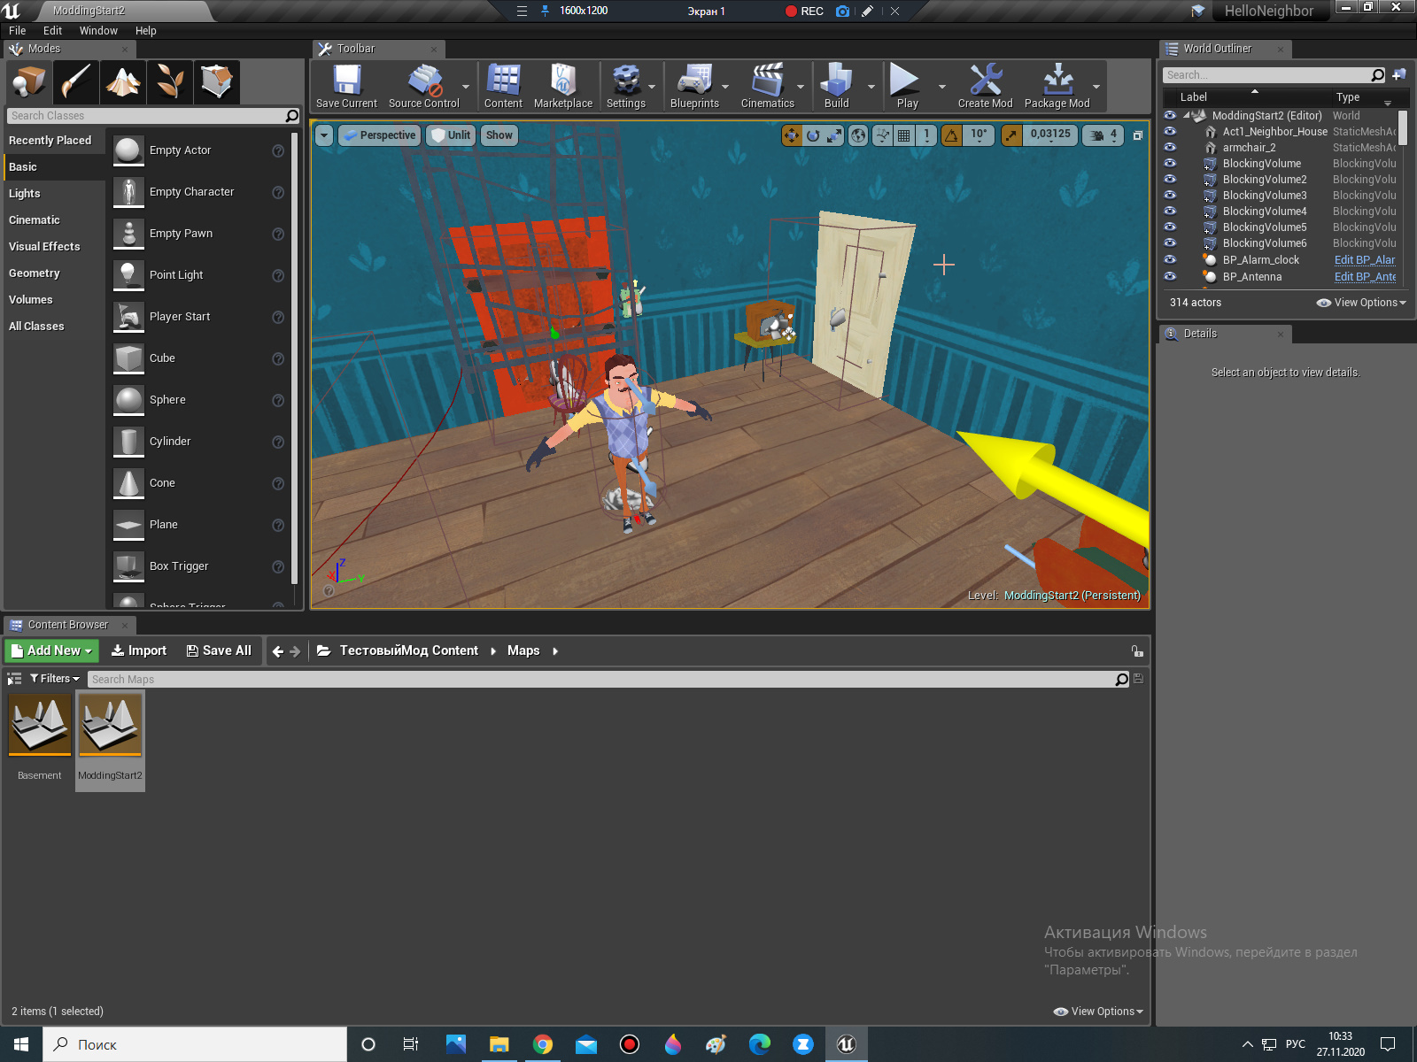Select the Place mode icon
This screenshot has height=1062, width=1417.
29,82
